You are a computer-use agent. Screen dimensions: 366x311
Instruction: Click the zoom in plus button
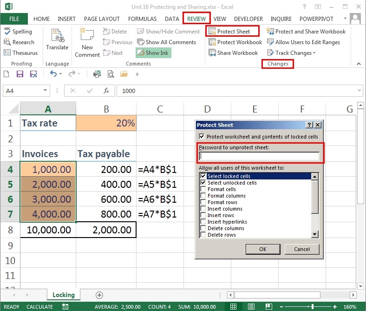[x=335, y=306]
